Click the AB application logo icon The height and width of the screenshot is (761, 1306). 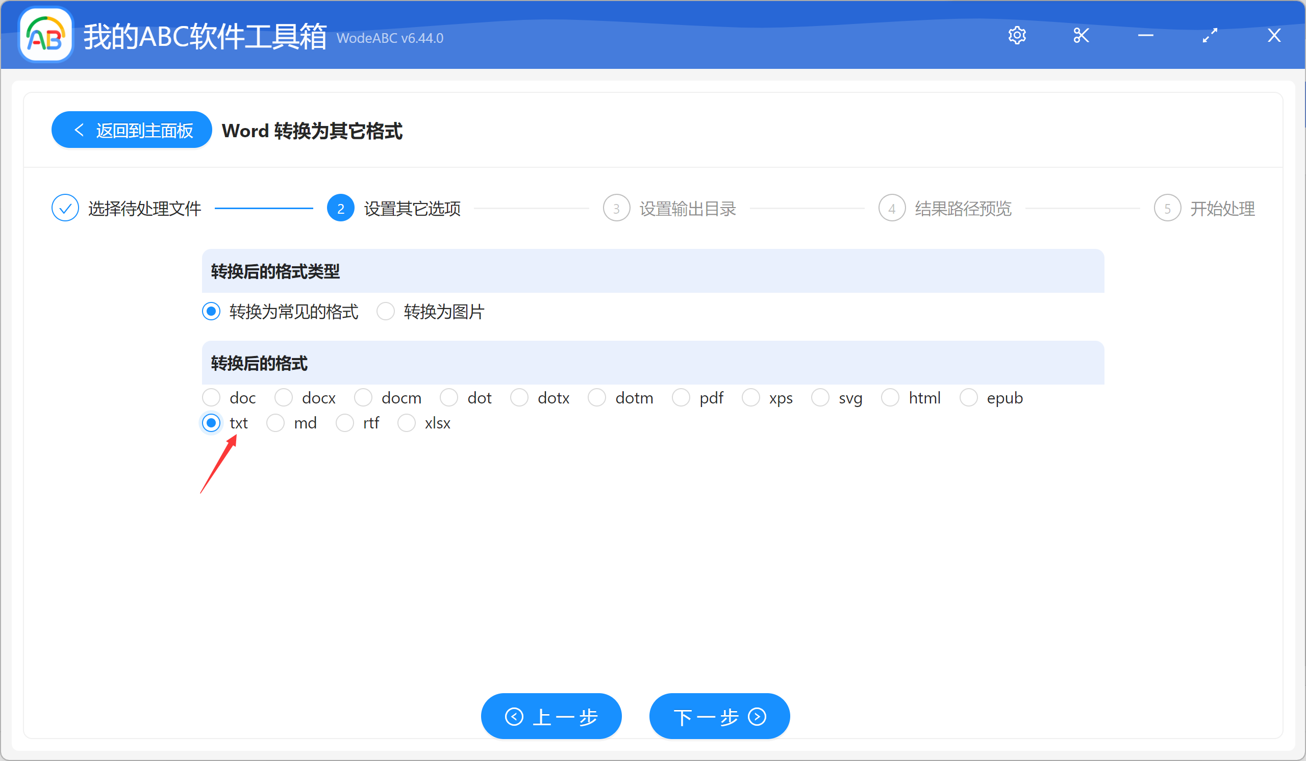click(45, 35)
